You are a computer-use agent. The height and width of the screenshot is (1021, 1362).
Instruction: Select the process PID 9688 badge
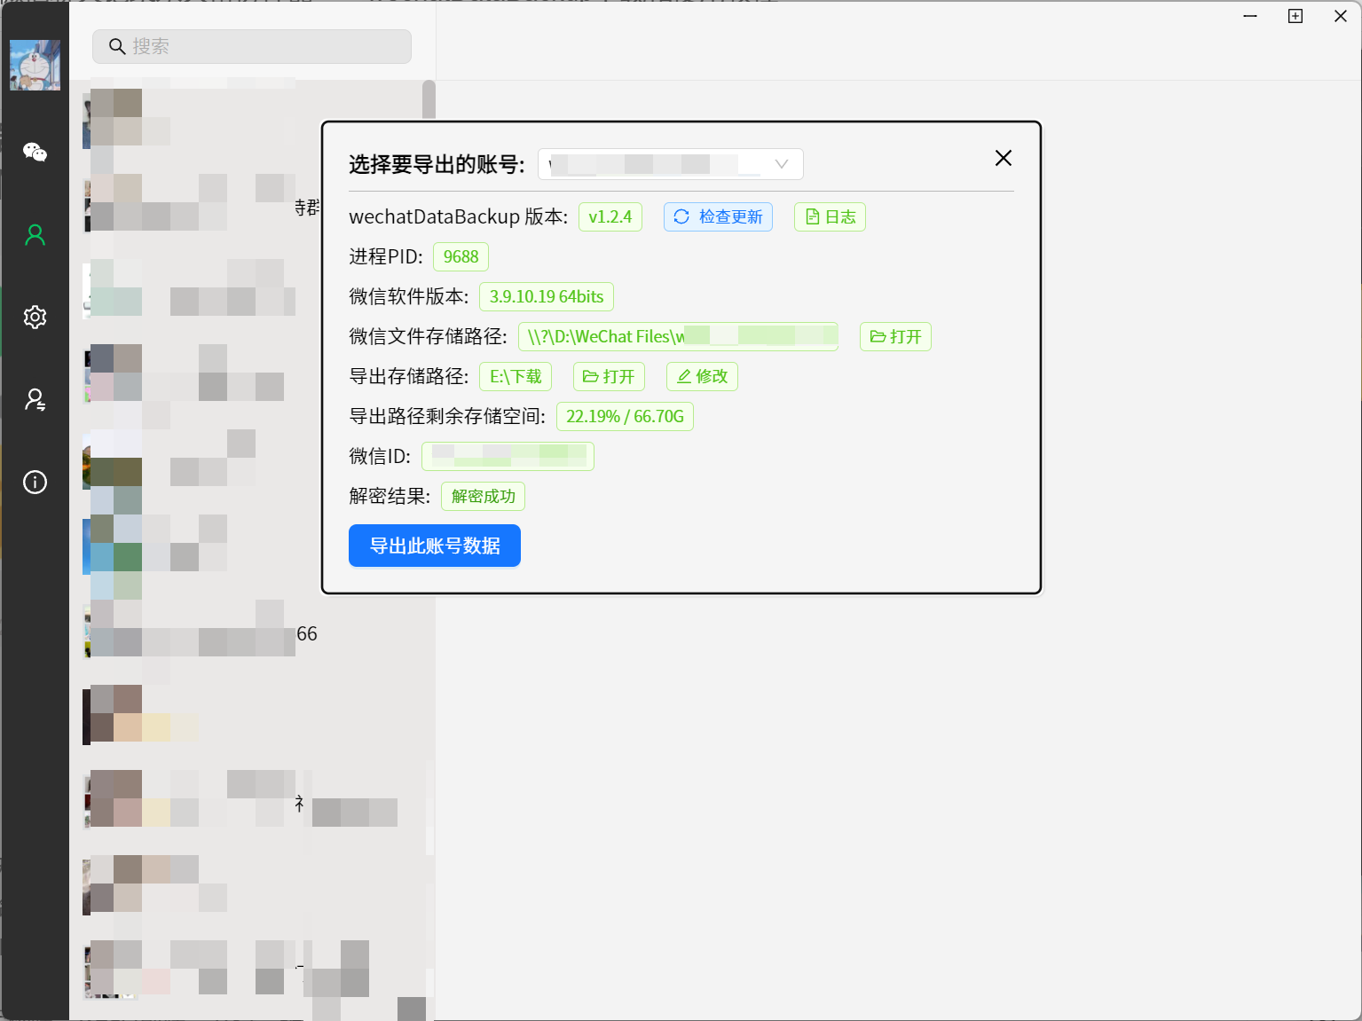[461, 256]
